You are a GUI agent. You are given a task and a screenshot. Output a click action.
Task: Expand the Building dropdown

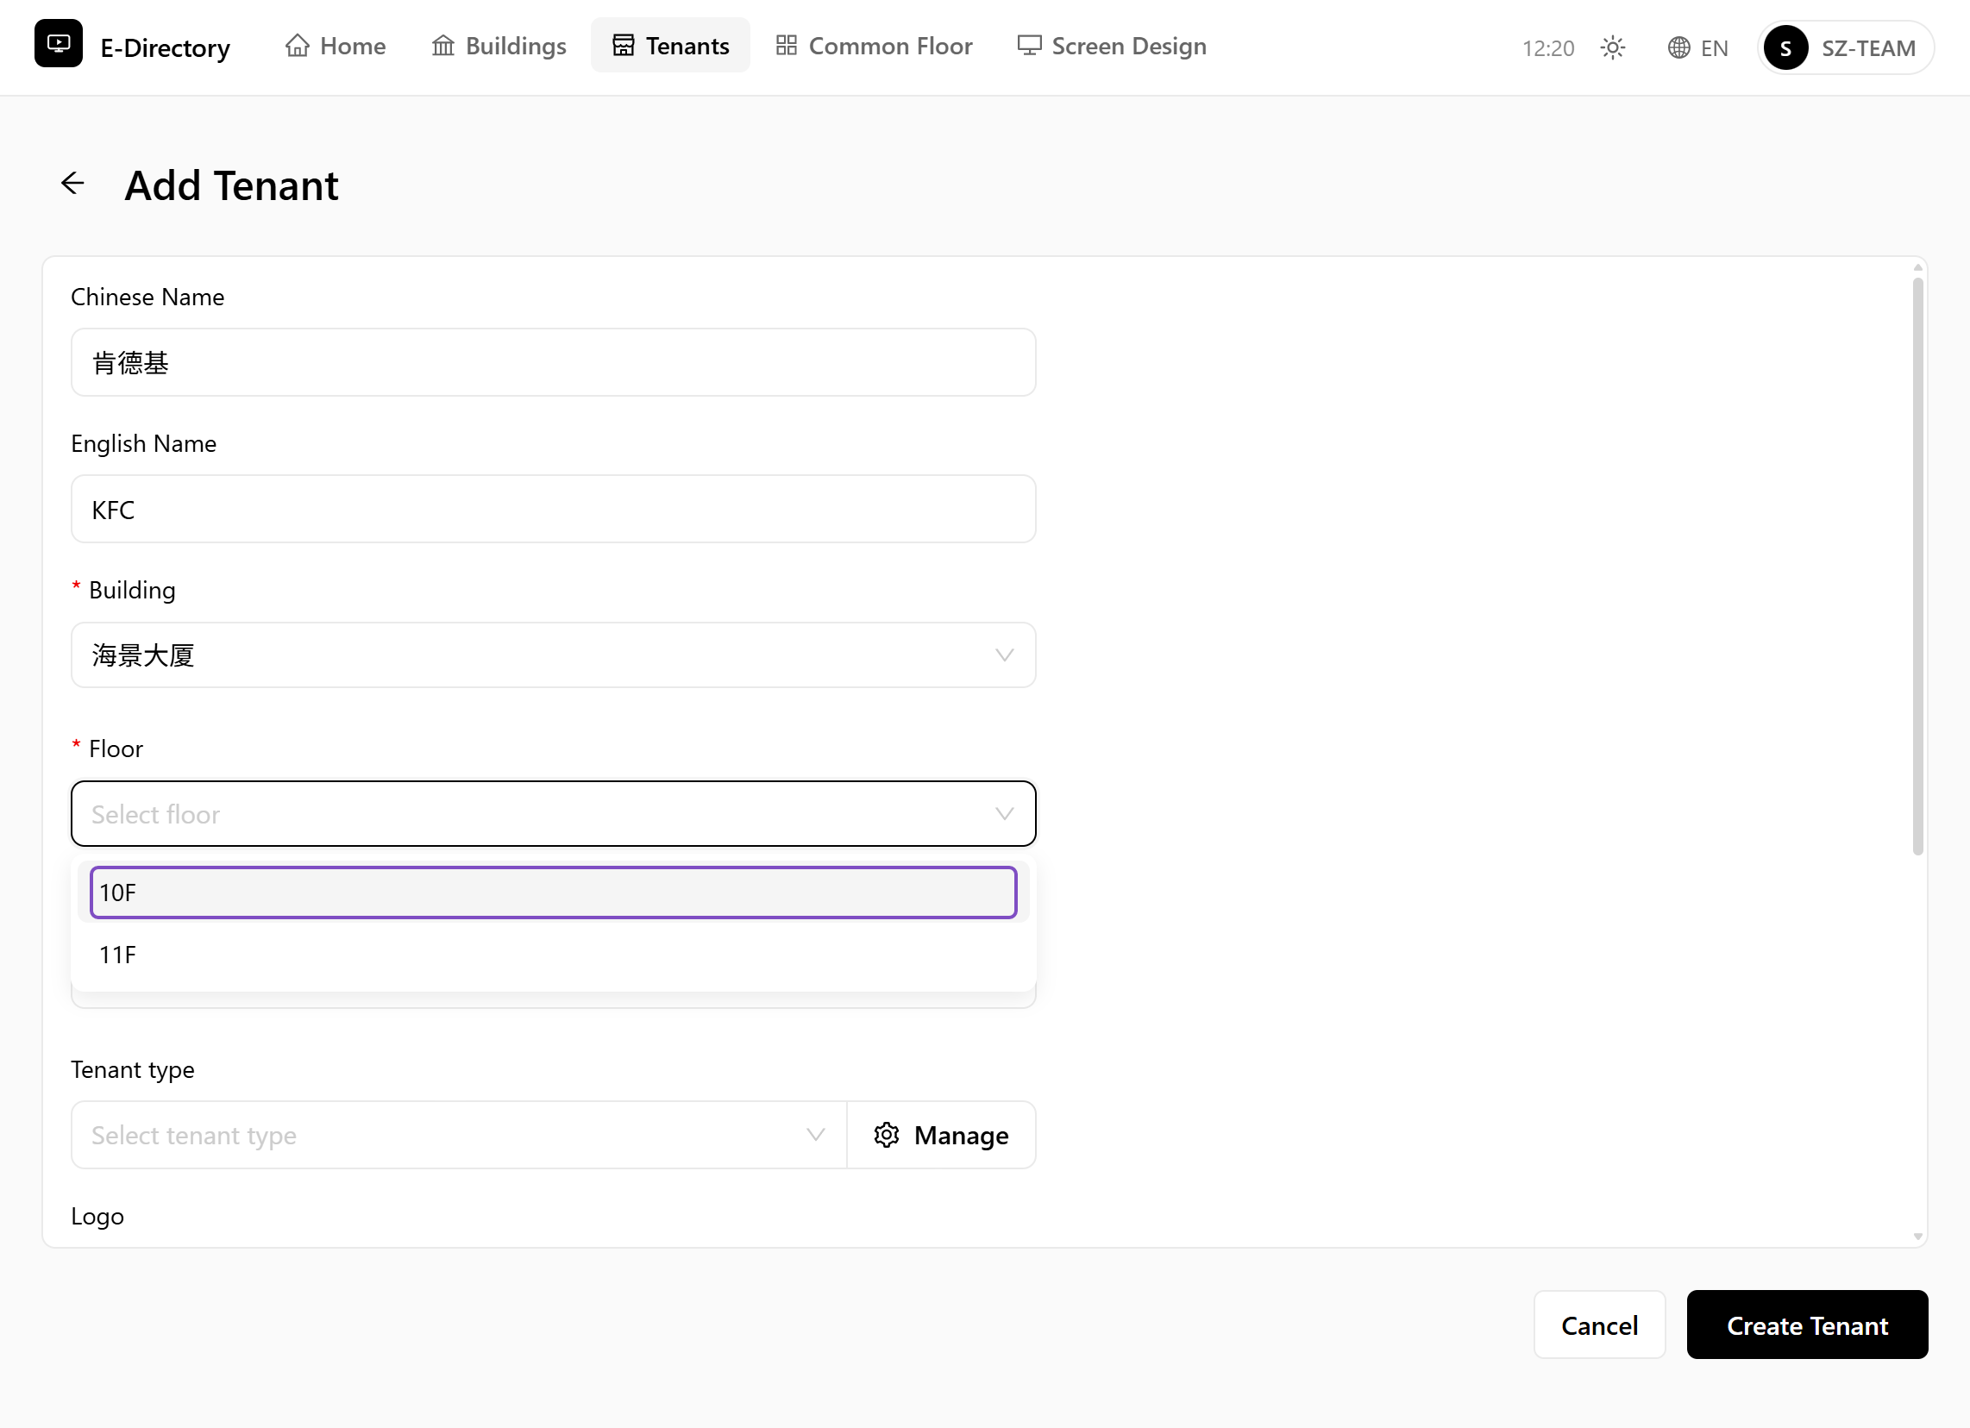click(x=553, y=655)
